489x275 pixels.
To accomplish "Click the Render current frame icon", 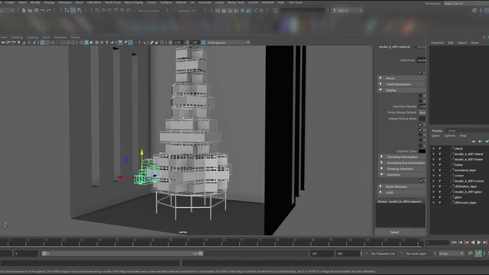I will point(224,11).
